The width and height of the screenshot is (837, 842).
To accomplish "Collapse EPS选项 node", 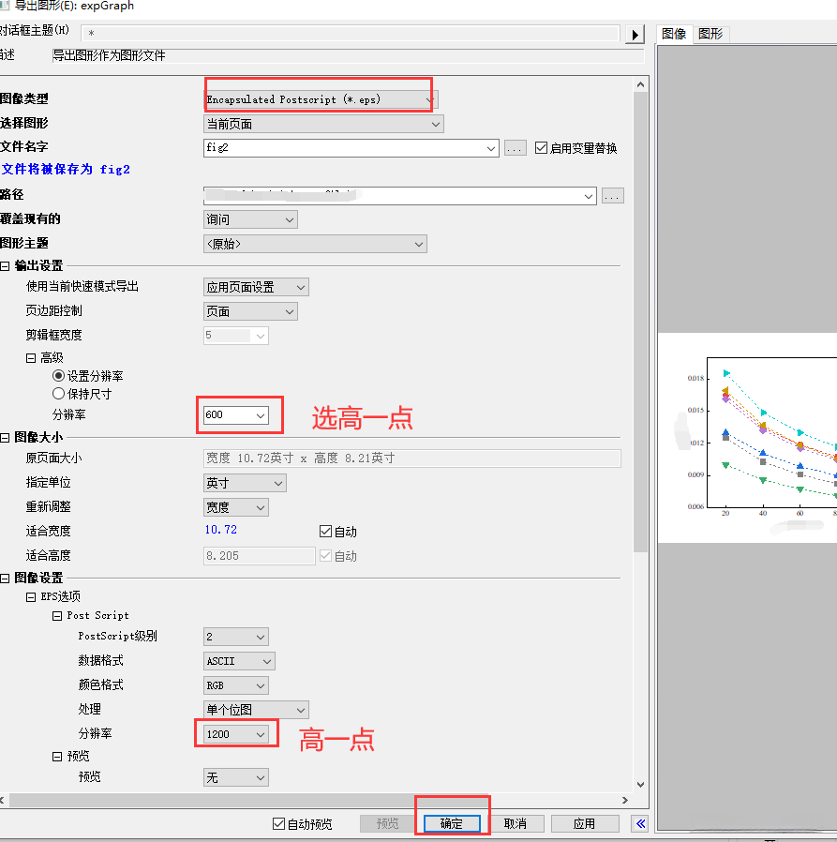I will (x=31, y=597).
